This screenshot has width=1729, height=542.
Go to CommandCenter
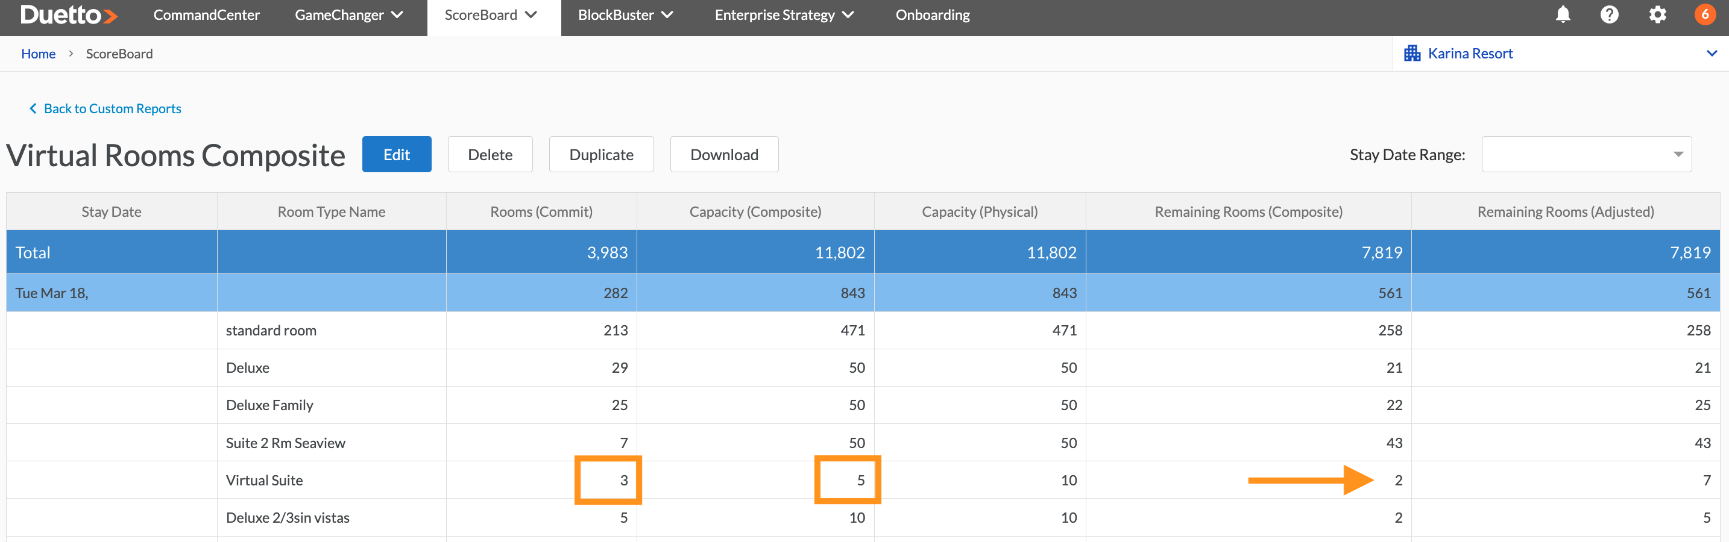tap(206, 15)
